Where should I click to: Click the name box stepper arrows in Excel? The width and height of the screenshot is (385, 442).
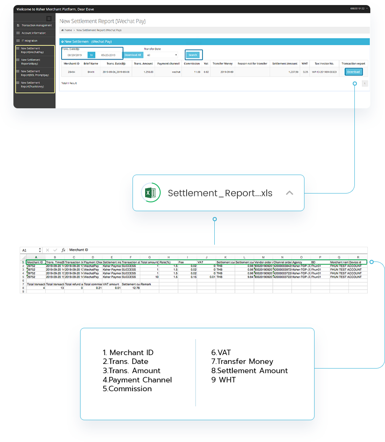pos(40,250)
